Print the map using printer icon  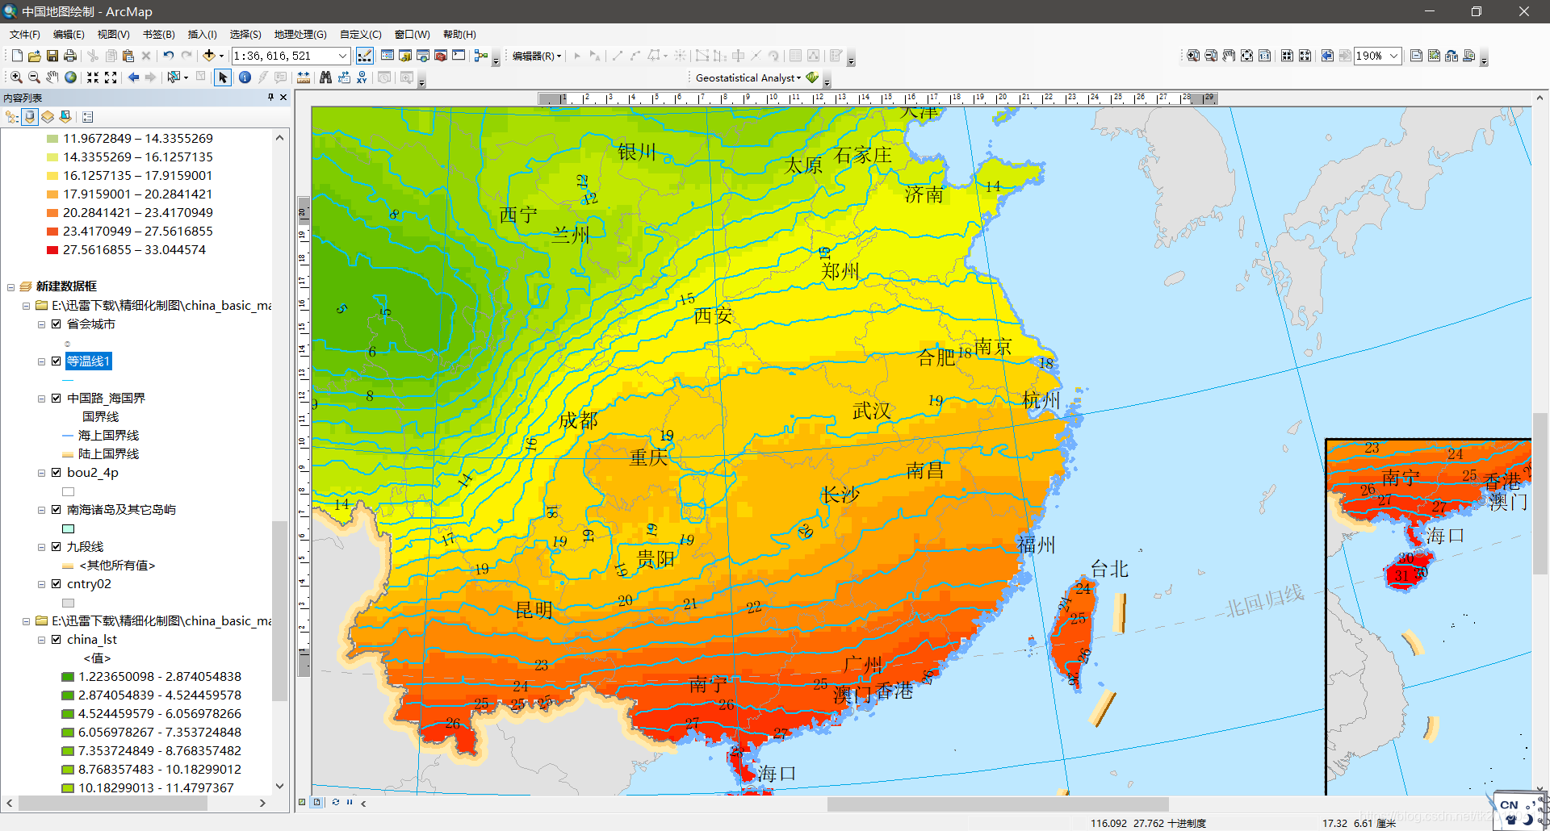click(70, 56)
